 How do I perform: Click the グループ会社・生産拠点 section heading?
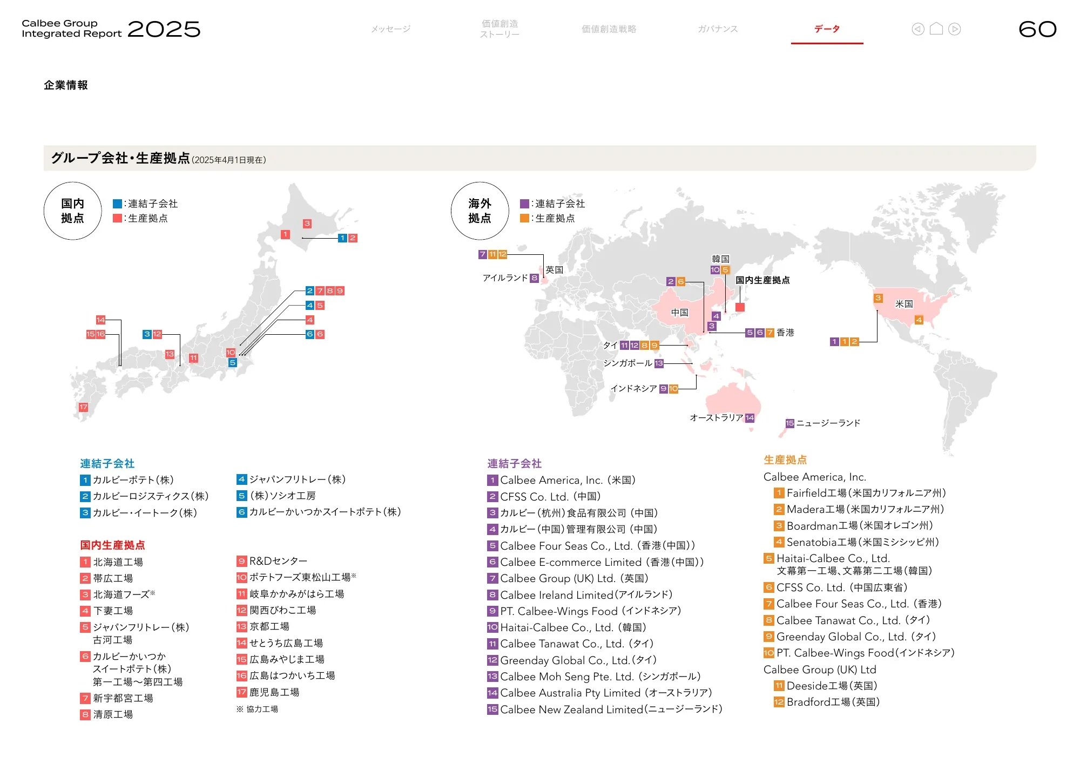pyautogui.click(x=120, y=158)
